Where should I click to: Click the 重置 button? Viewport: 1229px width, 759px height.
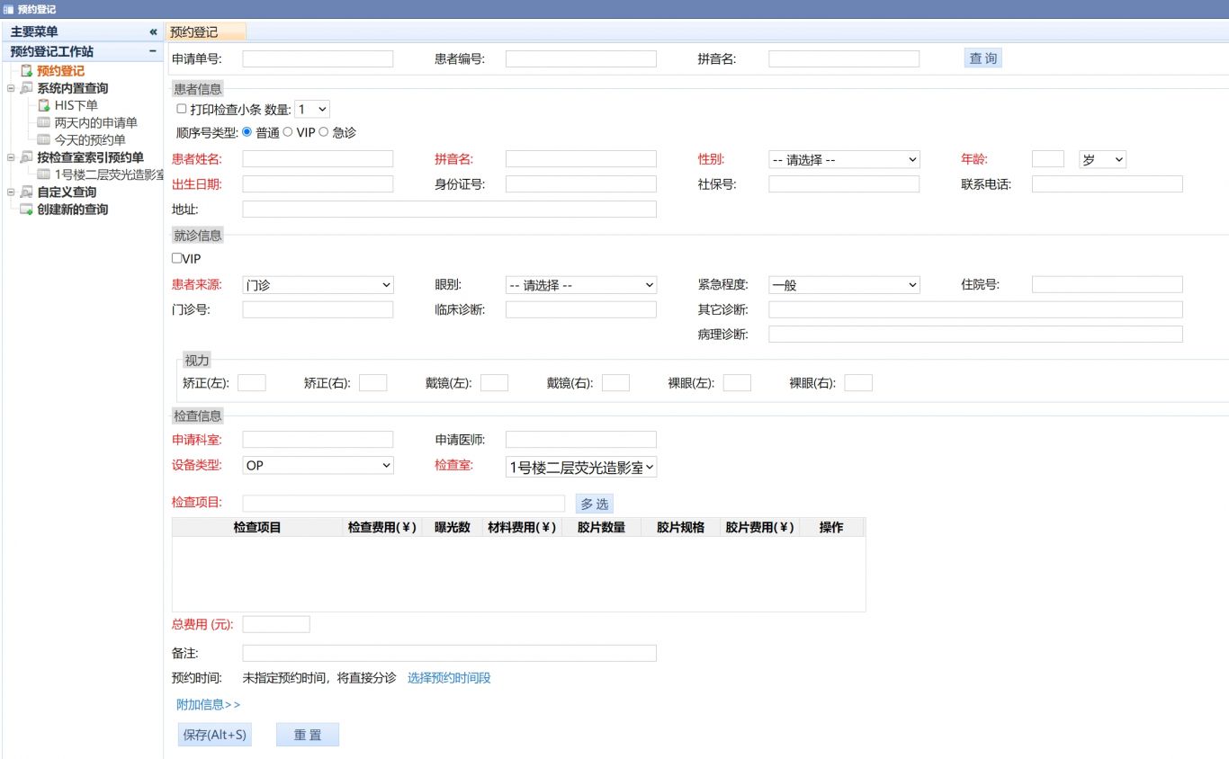click(308, 735)
